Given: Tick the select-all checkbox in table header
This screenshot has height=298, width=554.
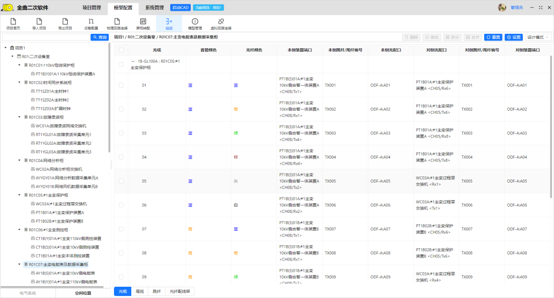Looking at the screenshot, I should [x=121, y=50].
